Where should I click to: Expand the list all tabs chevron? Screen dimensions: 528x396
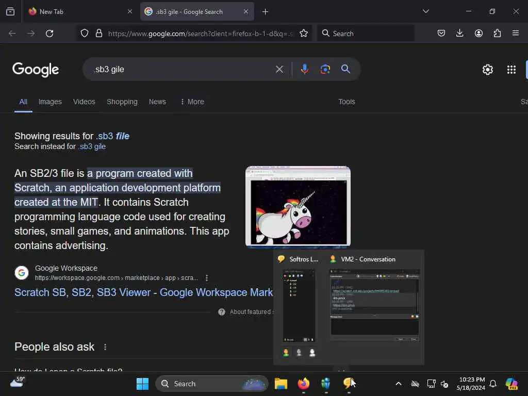[425, 11]
